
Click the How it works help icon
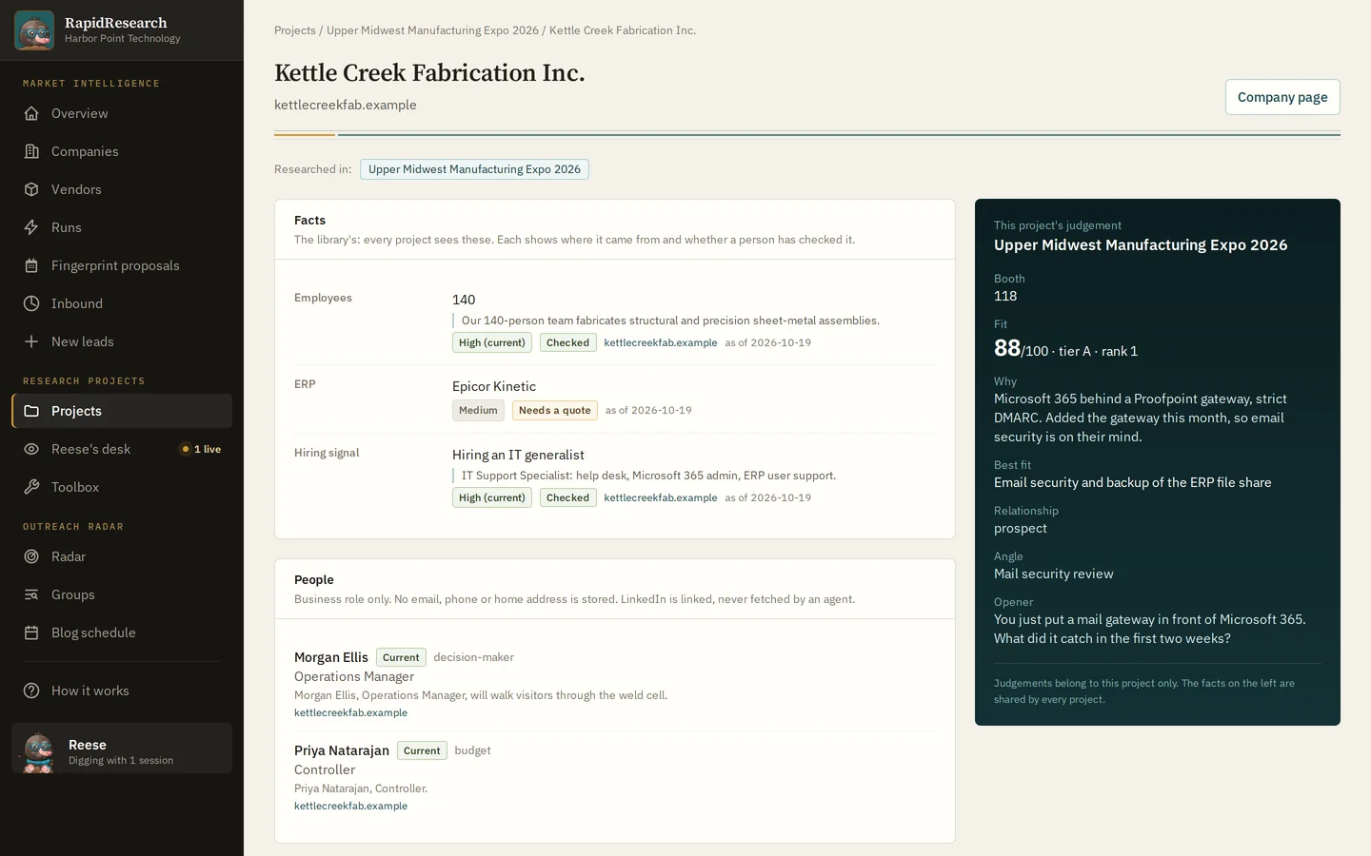tap(31, 691)
